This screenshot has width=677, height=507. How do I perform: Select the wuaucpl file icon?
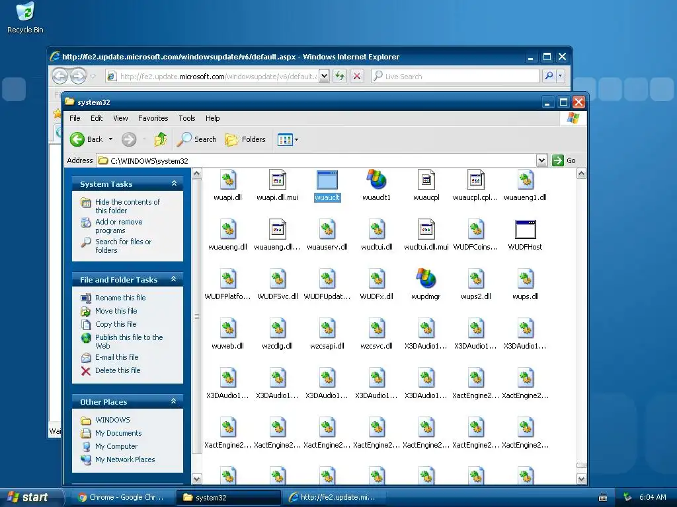coord(426,180)
